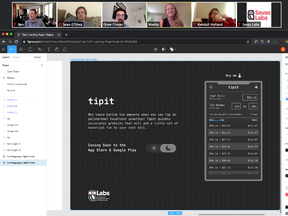Select the Hand tool
The image size is (288, 216).
tap(57, 49)
